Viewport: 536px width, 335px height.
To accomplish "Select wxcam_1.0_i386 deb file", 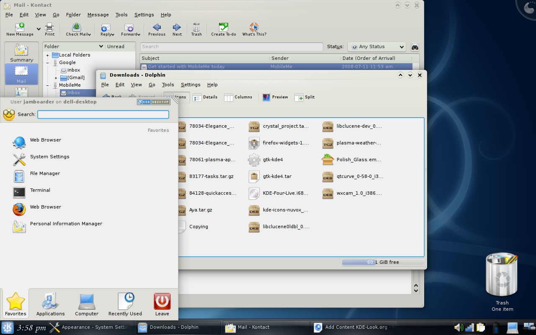I will (352, 193).
